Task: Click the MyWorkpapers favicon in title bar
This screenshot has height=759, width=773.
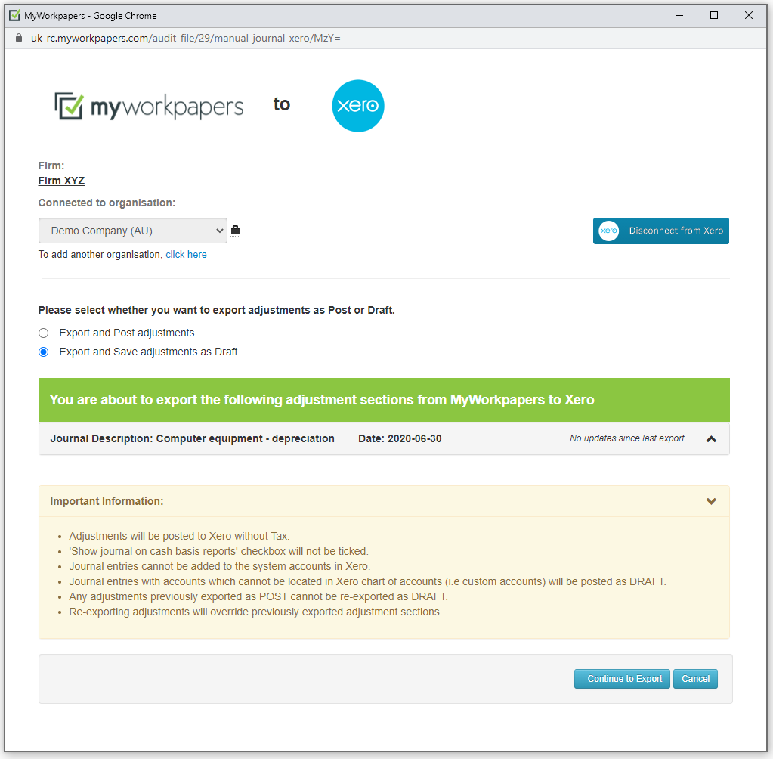Action: pyautogui.click(x=15, y=15)
